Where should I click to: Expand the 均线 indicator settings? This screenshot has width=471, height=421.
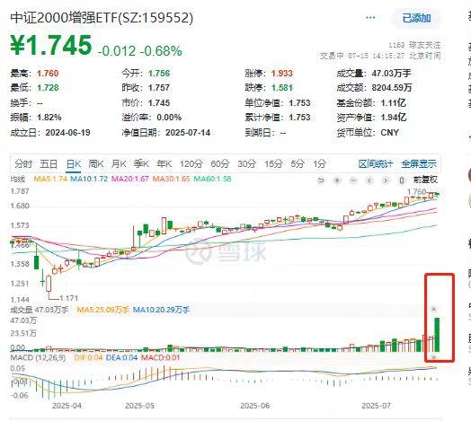point(18,180)
